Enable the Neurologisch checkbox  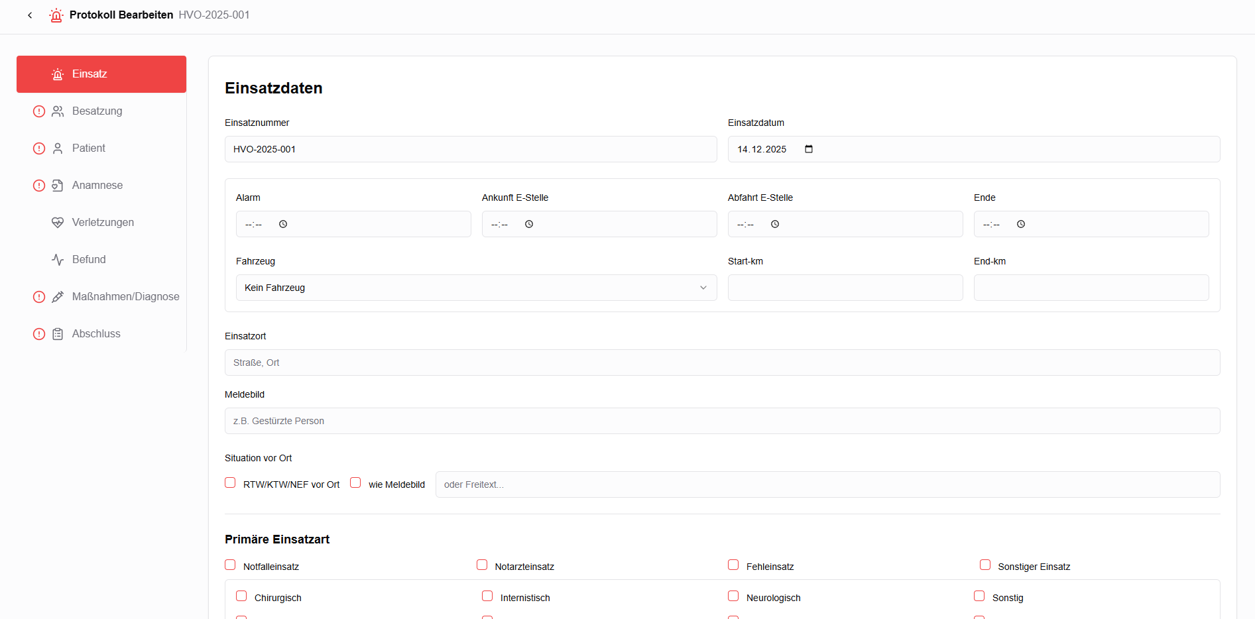click(x=733, y=595)
